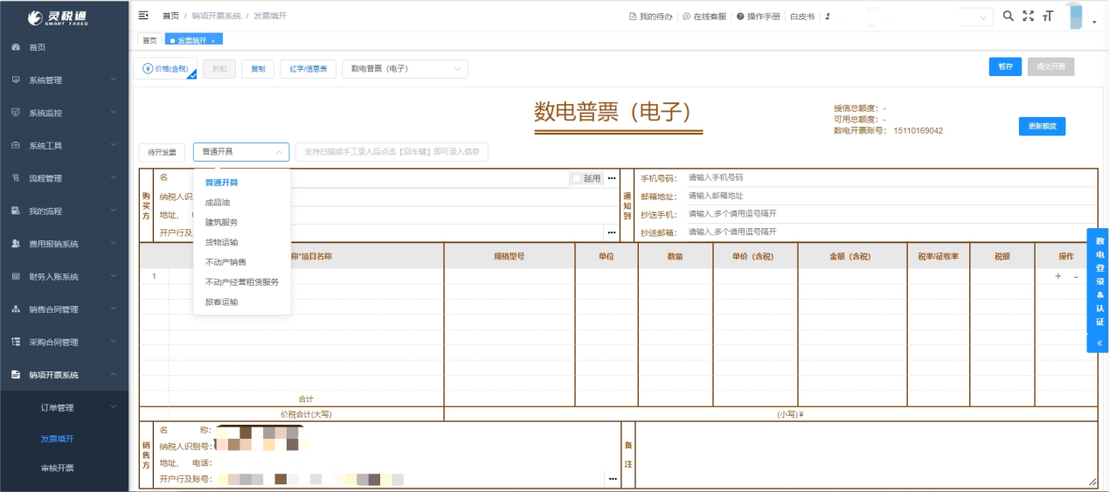Click the 待开发票 button
This screenshot has height=492, width=1109.
click(162, 152)
